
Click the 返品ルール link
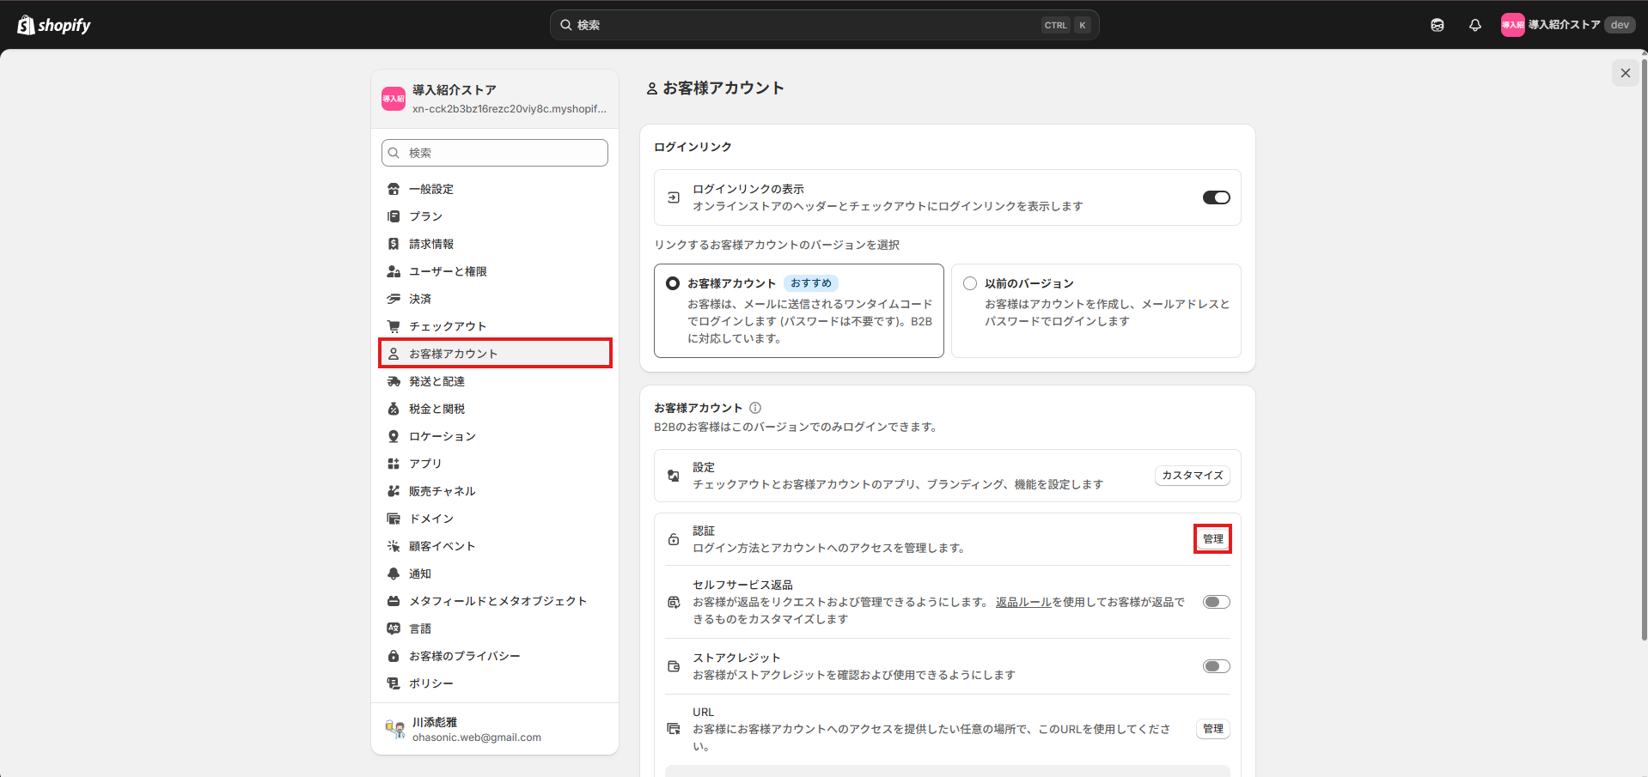(1022, 602)
